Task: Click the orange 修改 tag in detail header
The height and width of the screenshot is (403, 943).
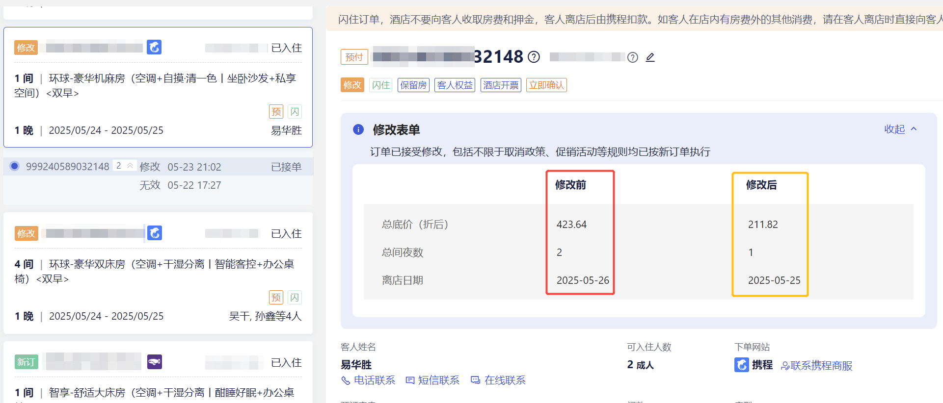Action: coord(352,85)
